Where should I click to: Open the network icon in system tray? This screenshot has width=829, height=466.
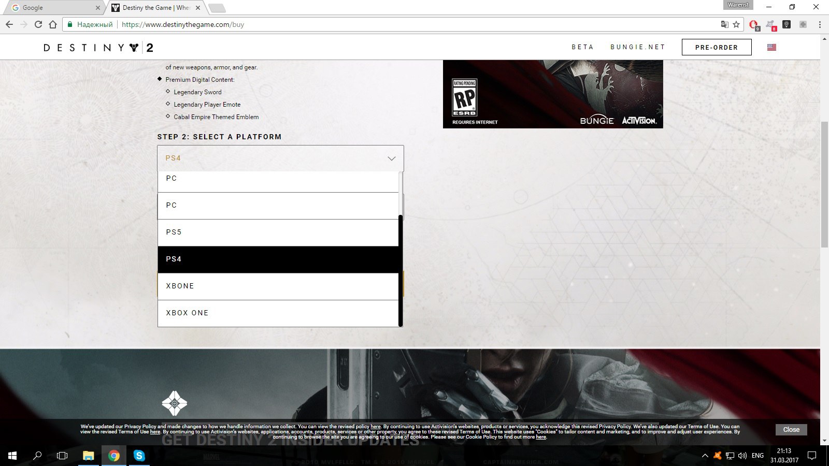[730, 456]
